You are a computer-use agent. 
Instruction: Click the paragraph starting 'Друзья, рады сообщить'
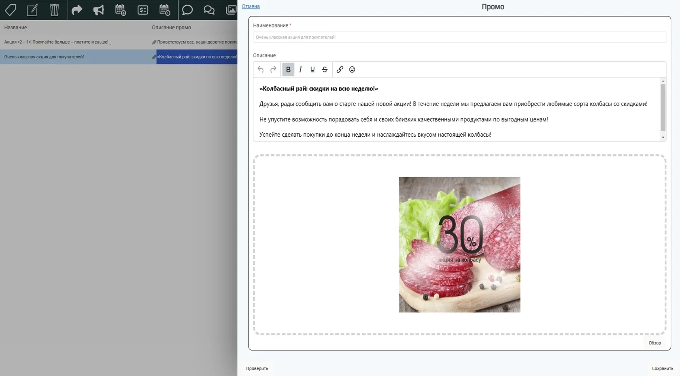coord(453,104)
